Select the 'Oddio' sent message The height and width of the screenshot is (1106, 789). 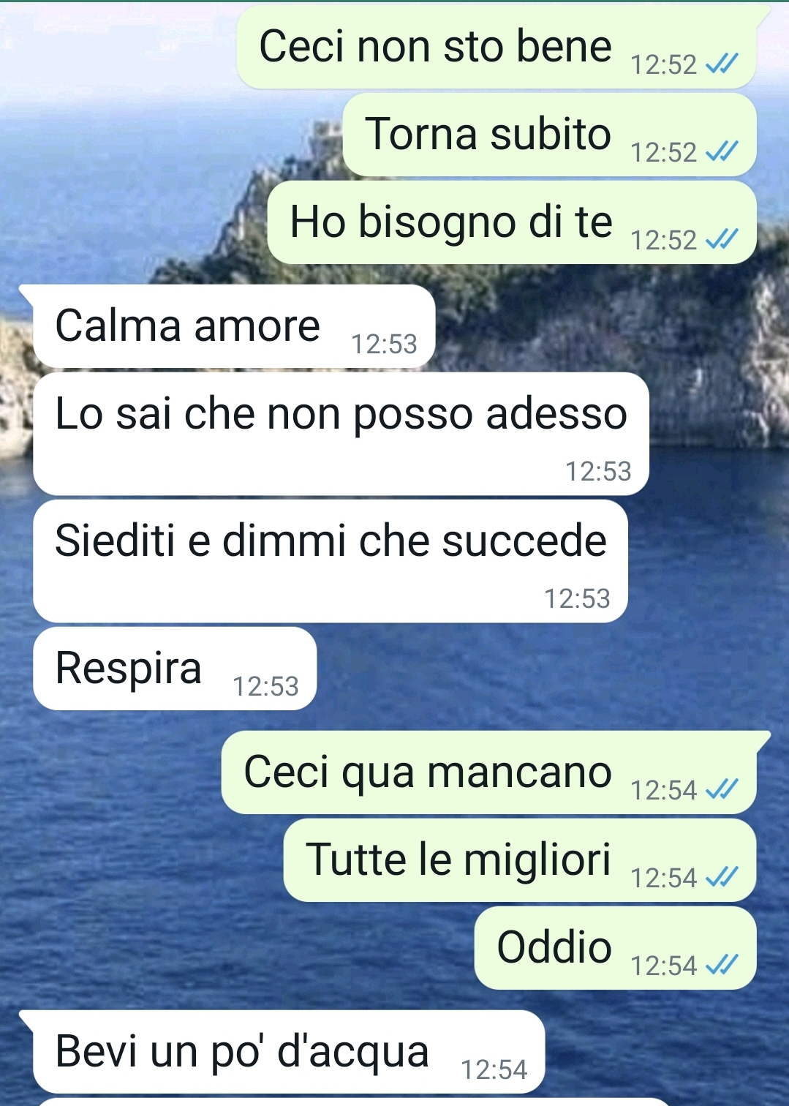[x=615, y=948]
